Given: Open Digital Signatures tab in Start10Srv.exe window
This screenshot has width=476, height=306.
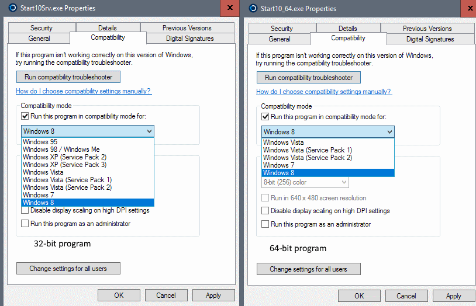Looking at the screenshot, I should point(190,39).
